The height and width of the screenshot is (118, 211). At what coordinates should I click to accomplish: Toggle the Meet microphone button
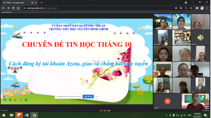pyautogui.click(x=101, y=111)
